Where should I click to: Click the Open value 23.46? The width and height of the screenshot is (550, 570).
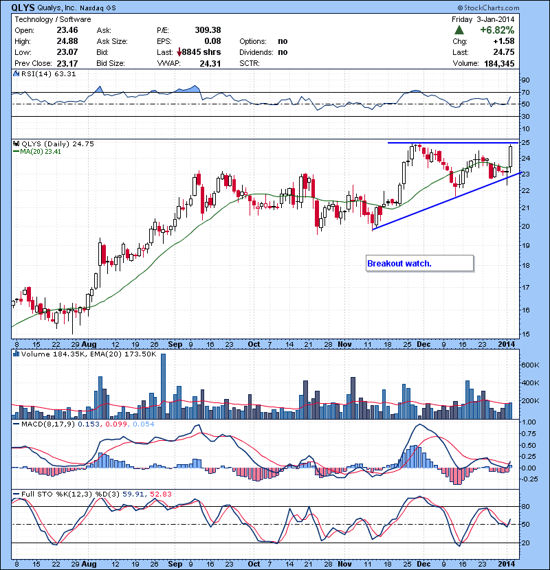click(x=67, y=30)
